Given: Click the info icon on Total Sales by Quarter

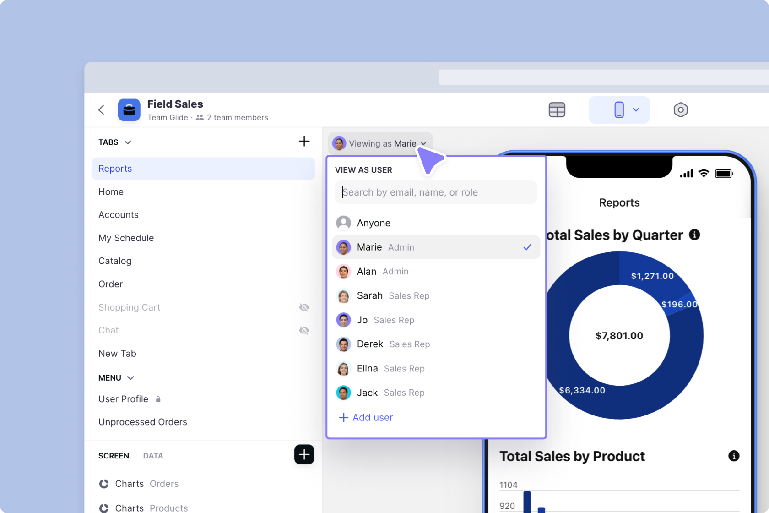Looking at the screenshot, I should click(694, 235).
